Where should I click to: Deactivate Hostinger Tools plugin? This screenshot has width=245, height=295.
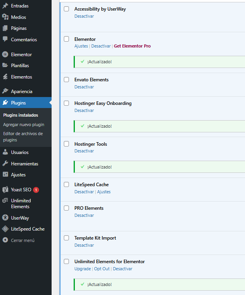(84, 151)
